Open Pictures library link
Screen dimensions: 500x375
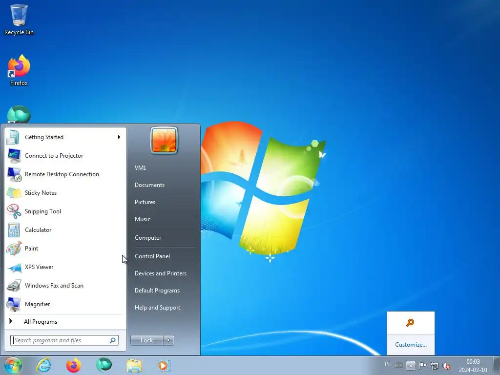coord(145,202)
